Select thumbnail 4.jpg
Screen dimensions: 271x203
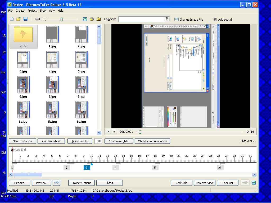tap(52, 62)
